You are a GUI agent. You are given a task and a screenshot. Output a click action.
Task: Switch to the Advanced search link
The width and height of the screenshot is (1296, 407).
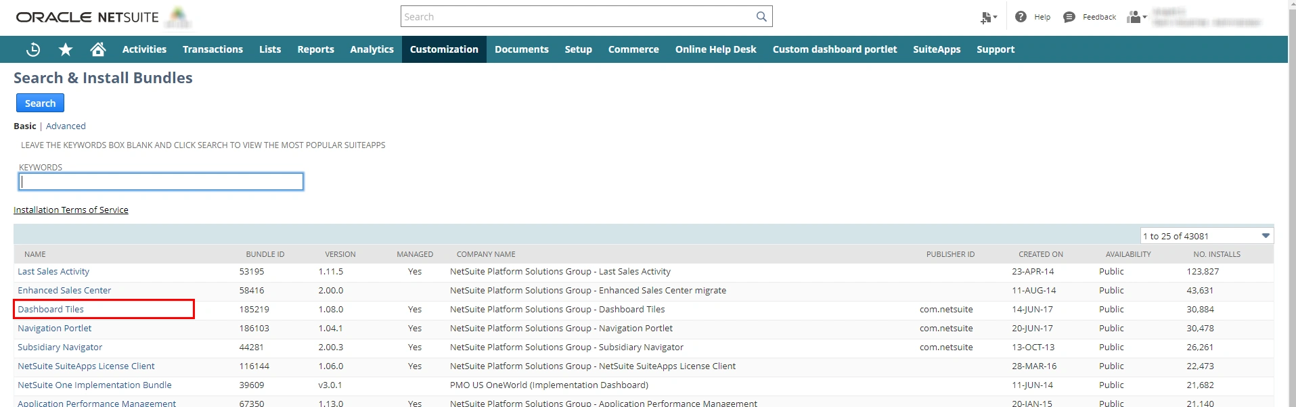[66, 126]
